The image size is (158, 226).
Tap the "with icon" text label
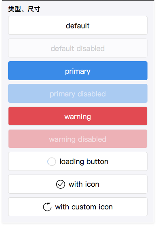tap(84, 184)
